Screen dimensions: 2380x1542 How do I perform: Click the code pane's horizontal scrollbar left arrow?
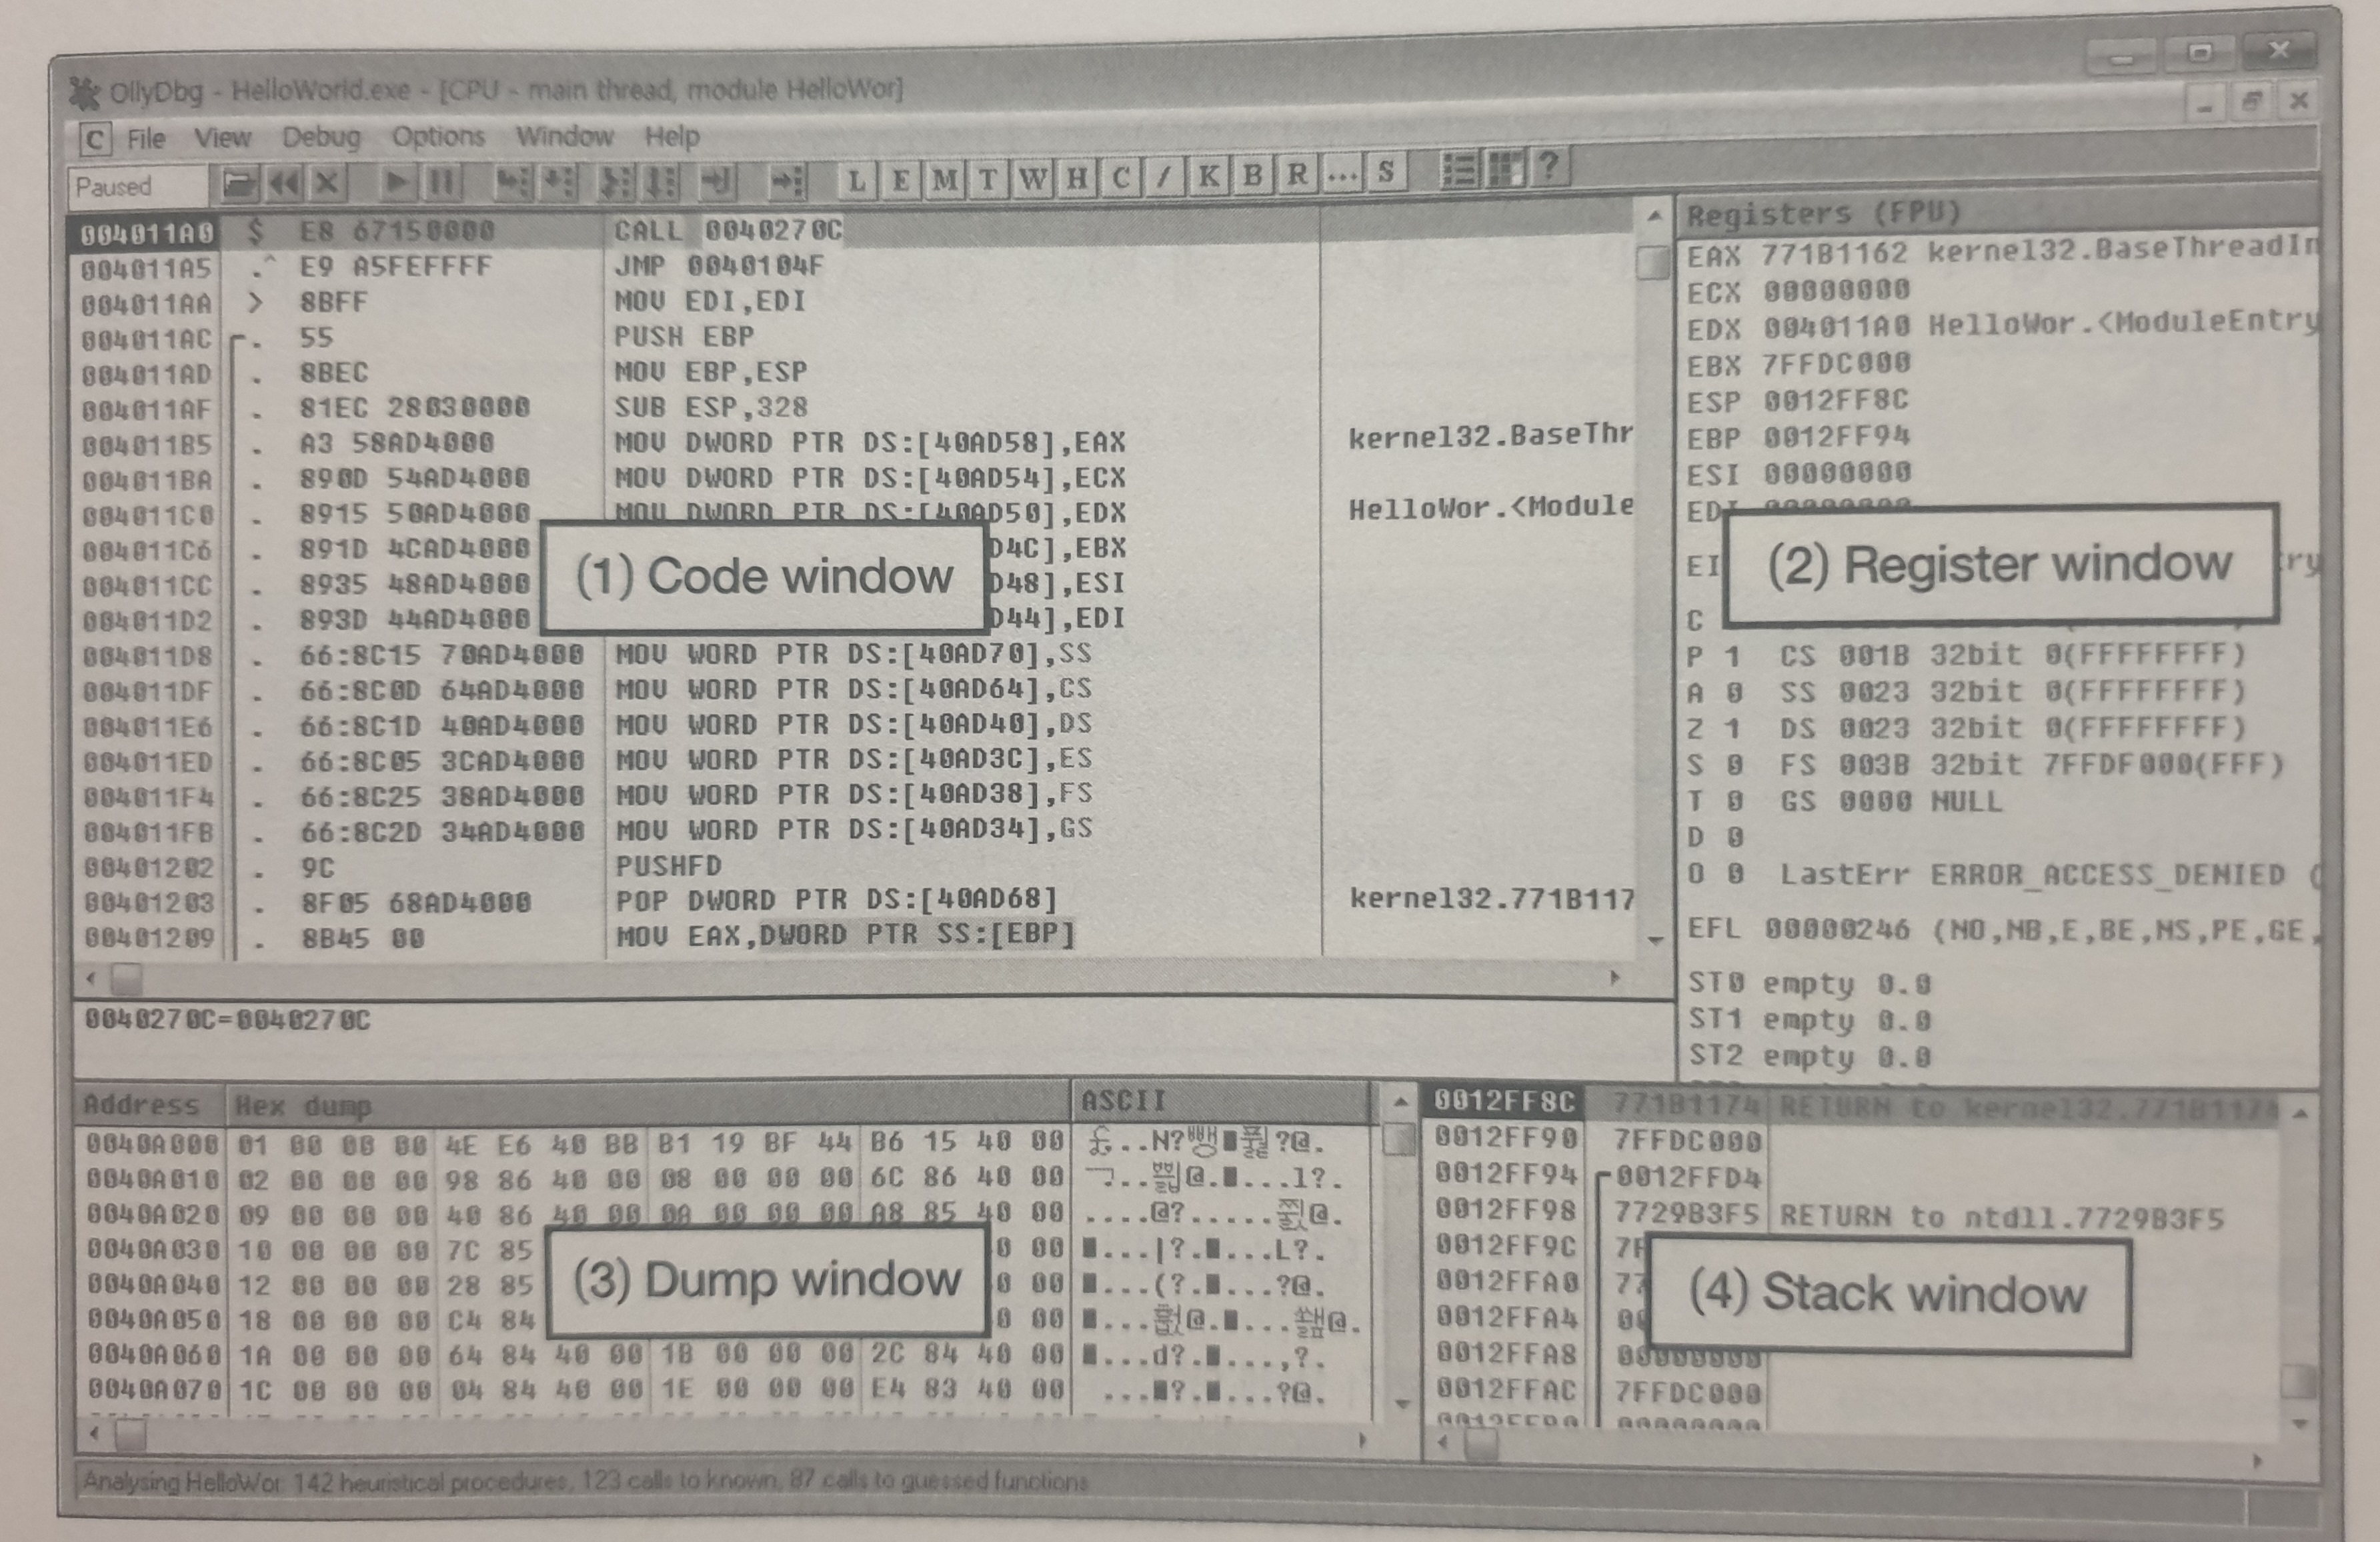[91, 977]
